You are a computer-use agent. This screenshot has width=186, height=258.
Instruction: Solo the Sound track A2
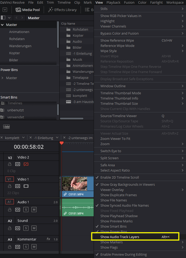pos(26,228)
